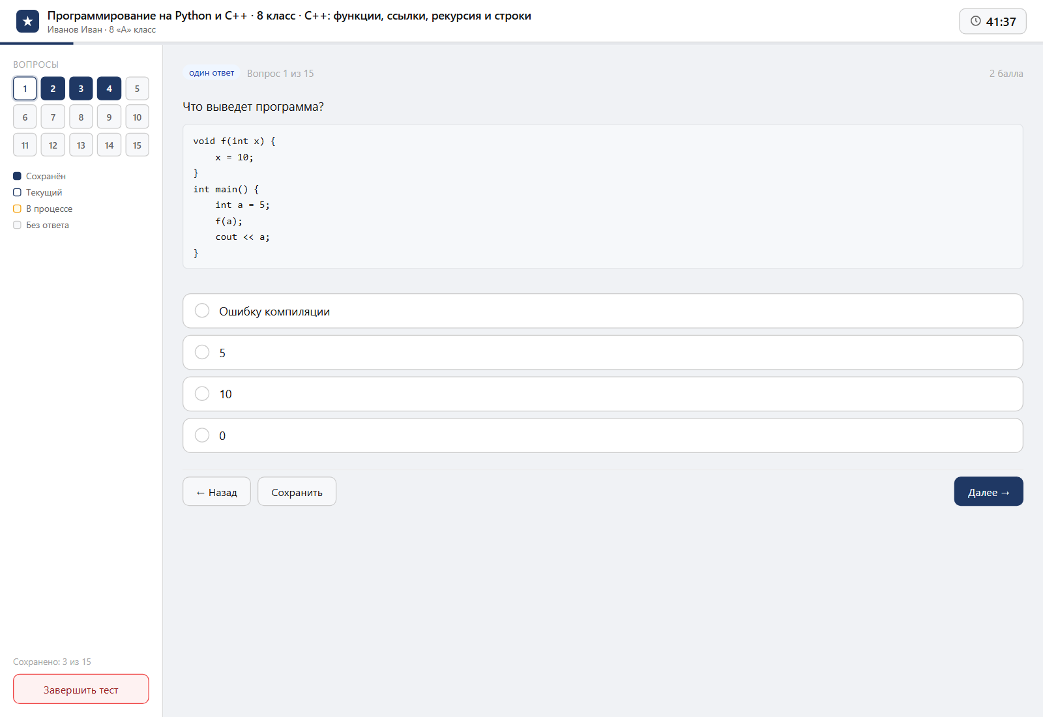Choose answer option 5
1043x717 pixels.
click(602, 353)
